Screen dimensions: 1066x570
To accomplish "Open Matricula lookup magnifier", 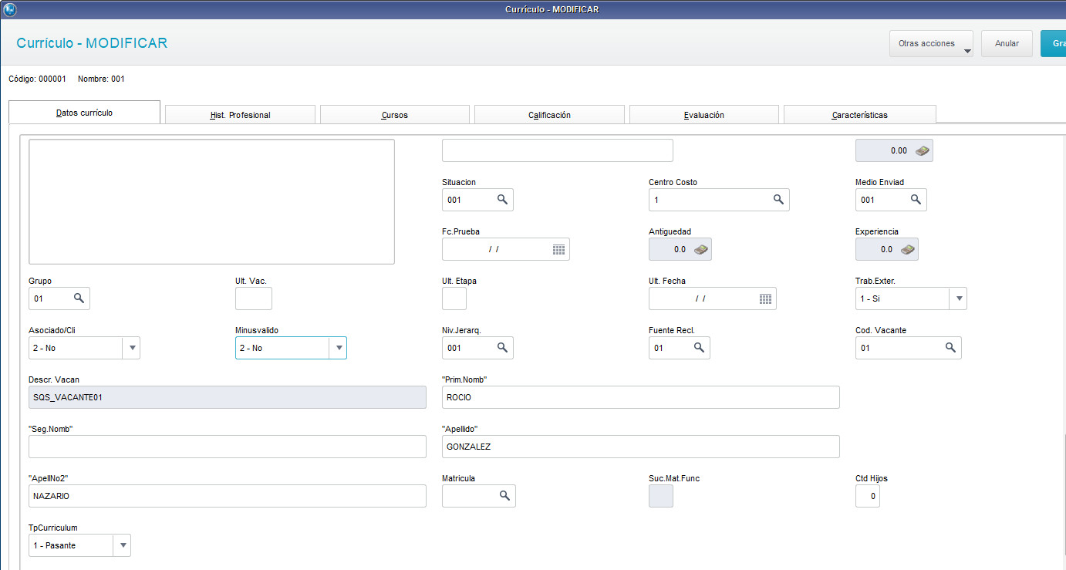I will 504,495.
